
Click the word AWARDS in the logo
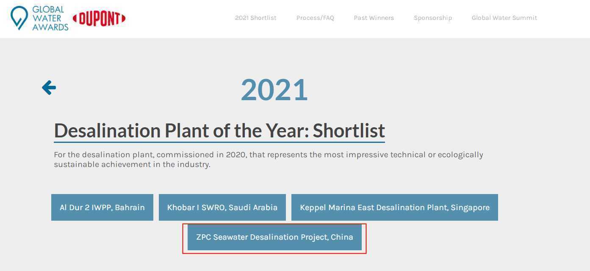(50, 27)
